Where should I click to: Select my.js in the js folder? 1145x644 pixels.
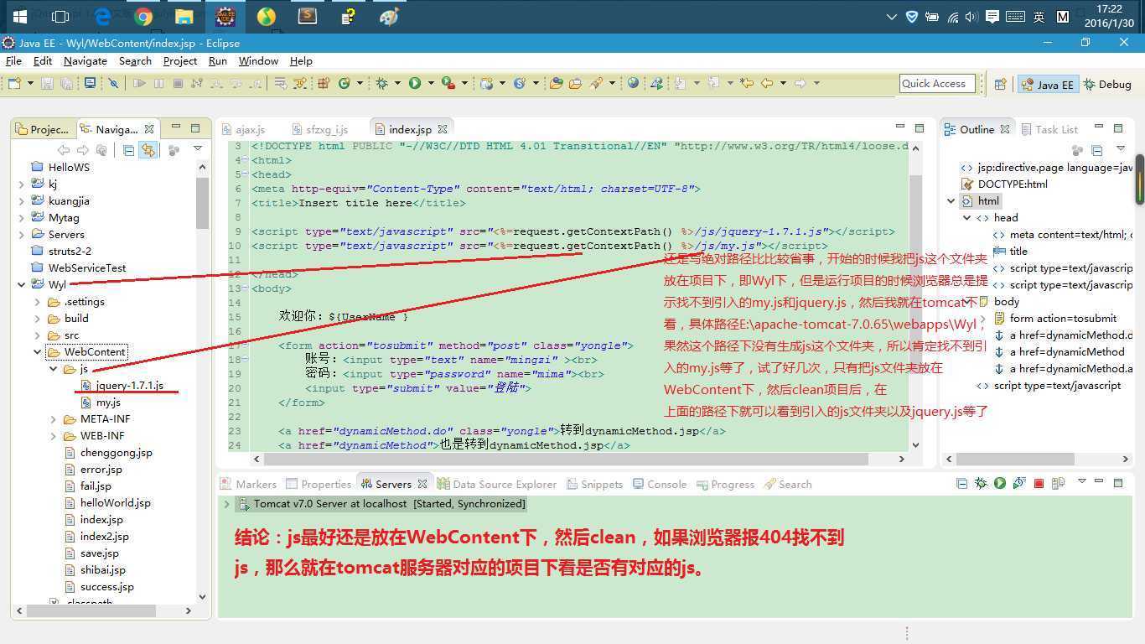[x=101, y=402]
